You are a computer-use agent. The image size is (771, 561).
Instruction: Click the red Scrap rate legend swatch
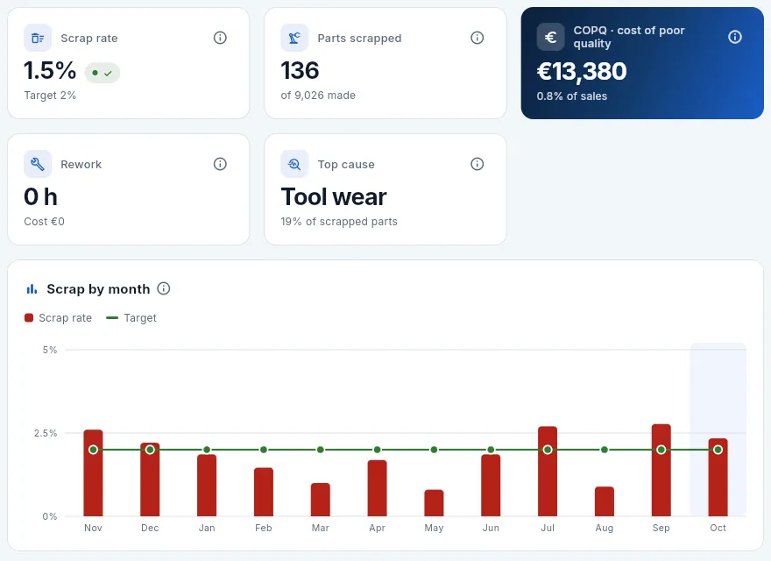coord(29,318)
